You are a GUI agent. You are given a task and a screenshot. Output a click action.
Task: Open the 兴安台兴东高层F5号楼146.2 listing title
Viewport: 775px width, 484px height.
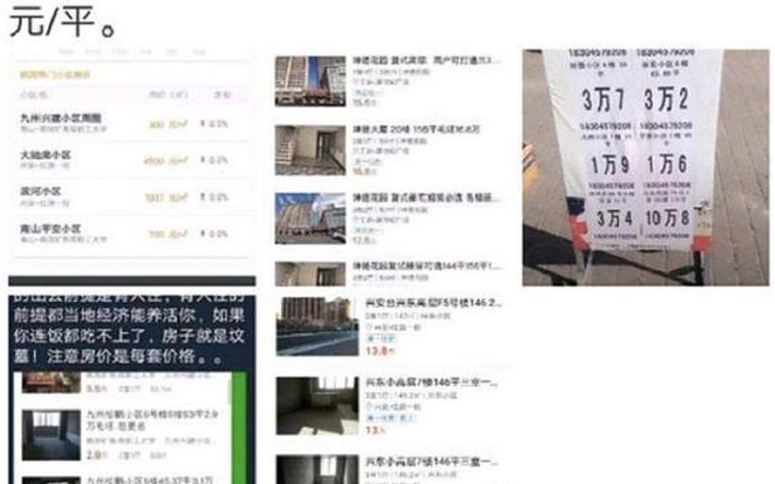tap(433, 302)
